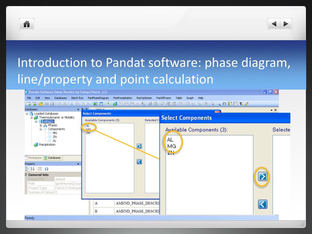
Task: Collapse the General Info property group
Action: (26, 175)
